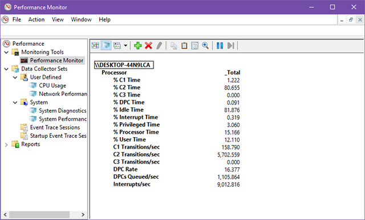This screenshot has height=220, width=365.
Task: Open the Action menu
Action: (36, 19)
